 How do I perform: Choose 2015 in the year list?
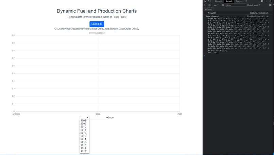click(x=84, y=142)
